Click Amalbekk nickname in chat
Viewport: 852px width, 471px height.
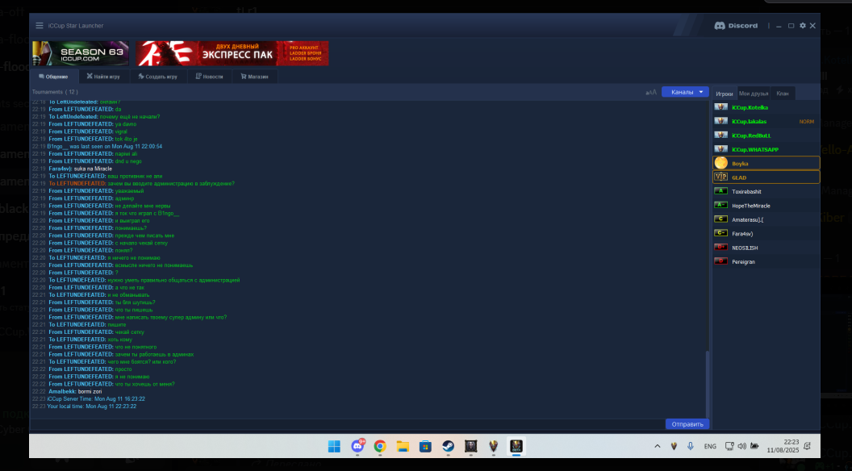62,392
